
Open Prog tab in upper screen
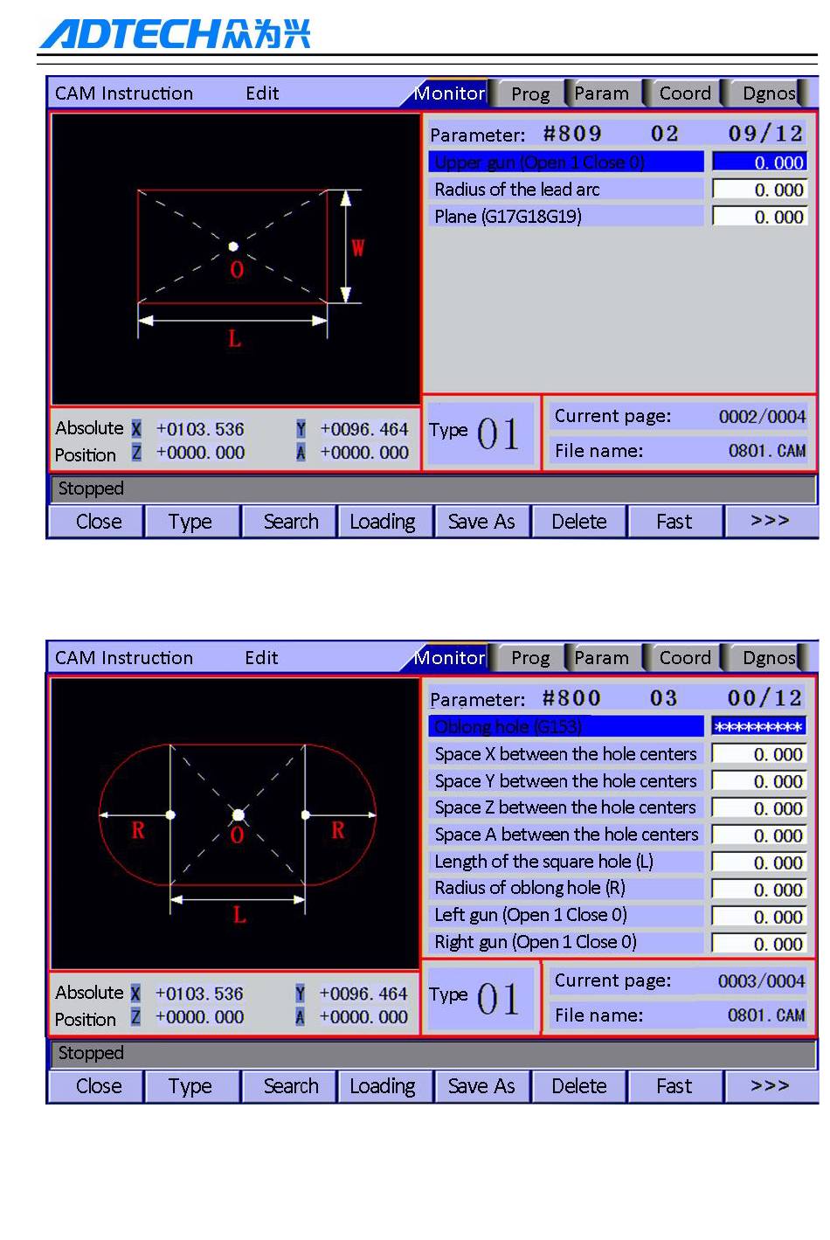[x=529, y=94]
